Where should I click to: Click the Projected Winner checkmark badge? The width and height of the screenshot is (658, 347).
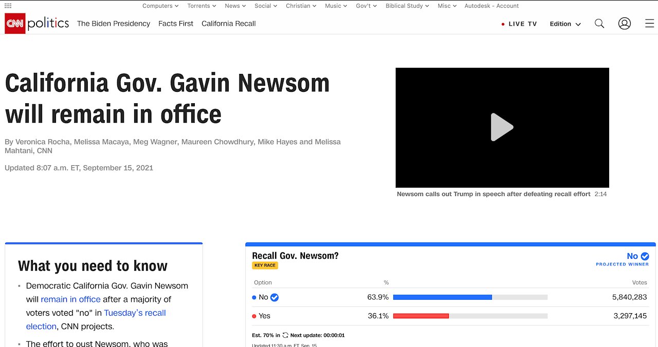(645, 256)
